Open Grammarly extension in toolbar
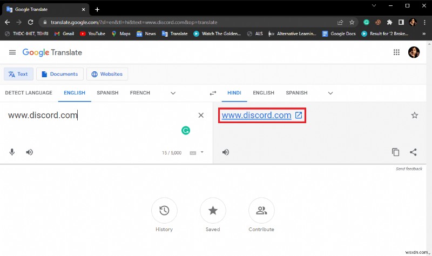The height and width of the screenshot is (256, 432). pos(366,22)
